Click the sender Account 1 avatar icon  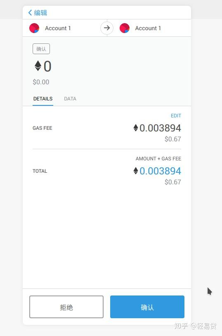[x=34, y=28]
